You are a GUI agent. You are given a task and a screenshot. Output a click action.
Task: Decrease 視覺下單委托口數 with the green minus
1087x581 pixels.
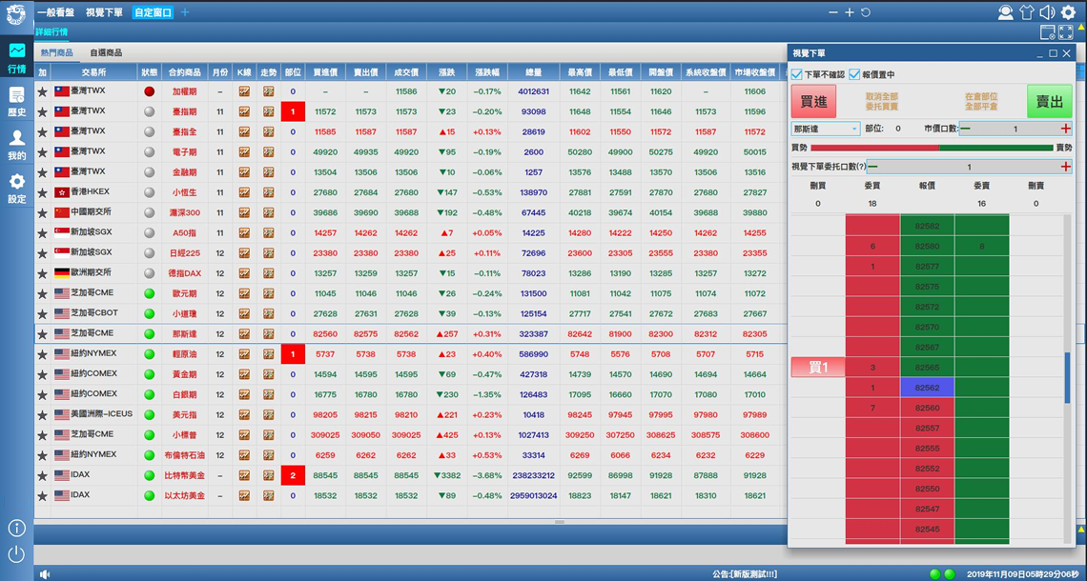[x=873, y=167]
